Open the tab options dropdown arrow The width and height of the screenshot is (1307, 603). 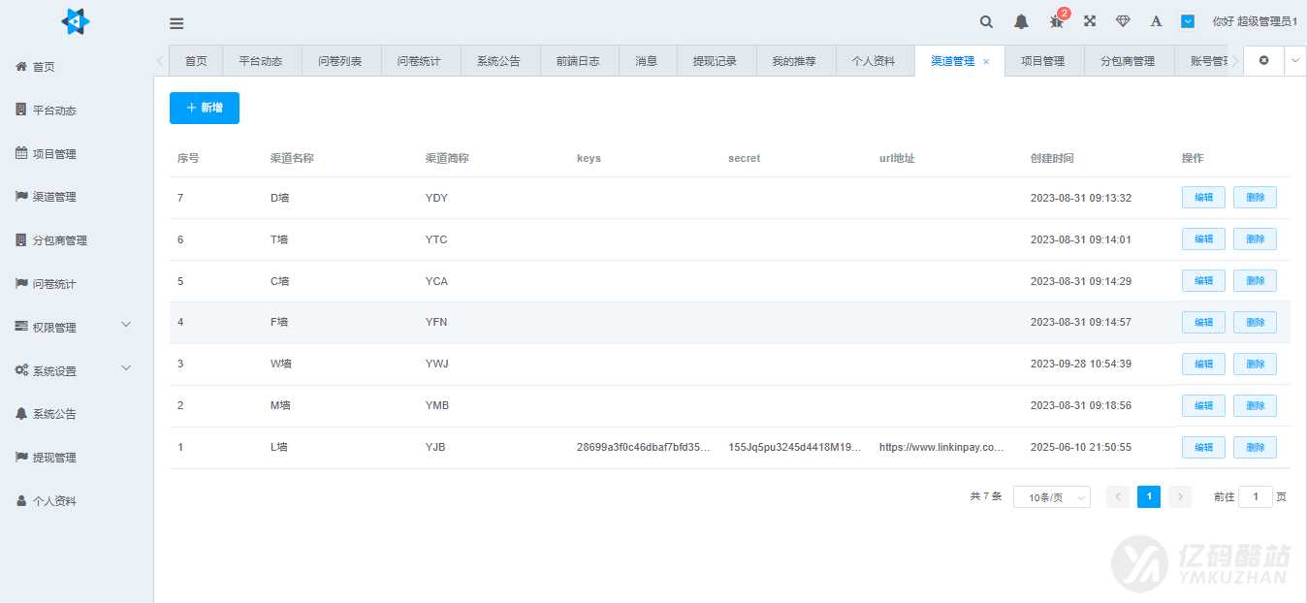click(1295, 60)
